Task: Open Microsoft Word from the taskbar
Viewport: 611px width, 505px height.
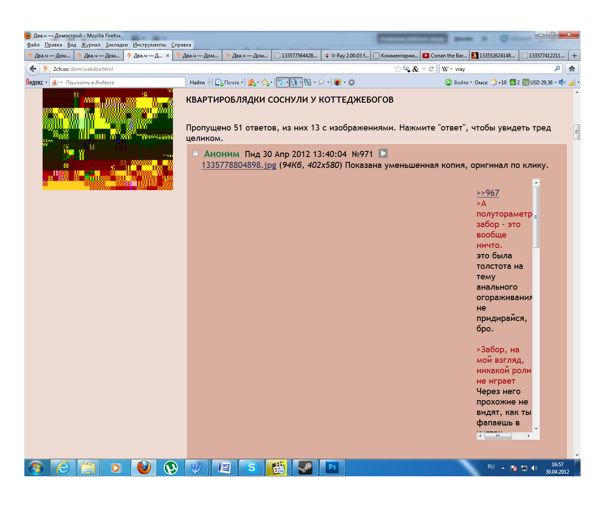Action: click(225, 468)
